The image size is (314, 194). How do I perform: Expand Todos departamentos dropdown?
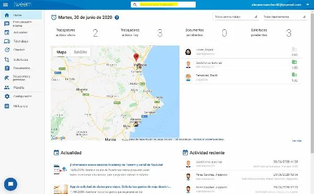point(284,17)
